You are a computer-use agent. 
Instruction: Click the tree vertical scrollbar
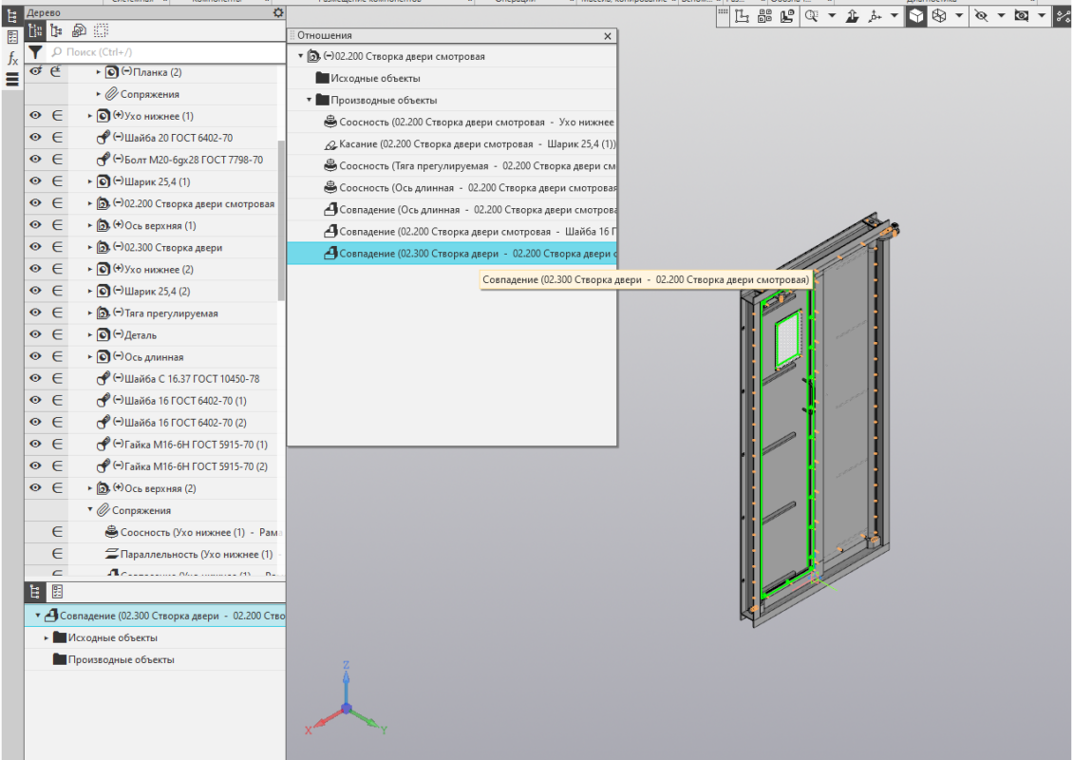click(x=280, y=219)
